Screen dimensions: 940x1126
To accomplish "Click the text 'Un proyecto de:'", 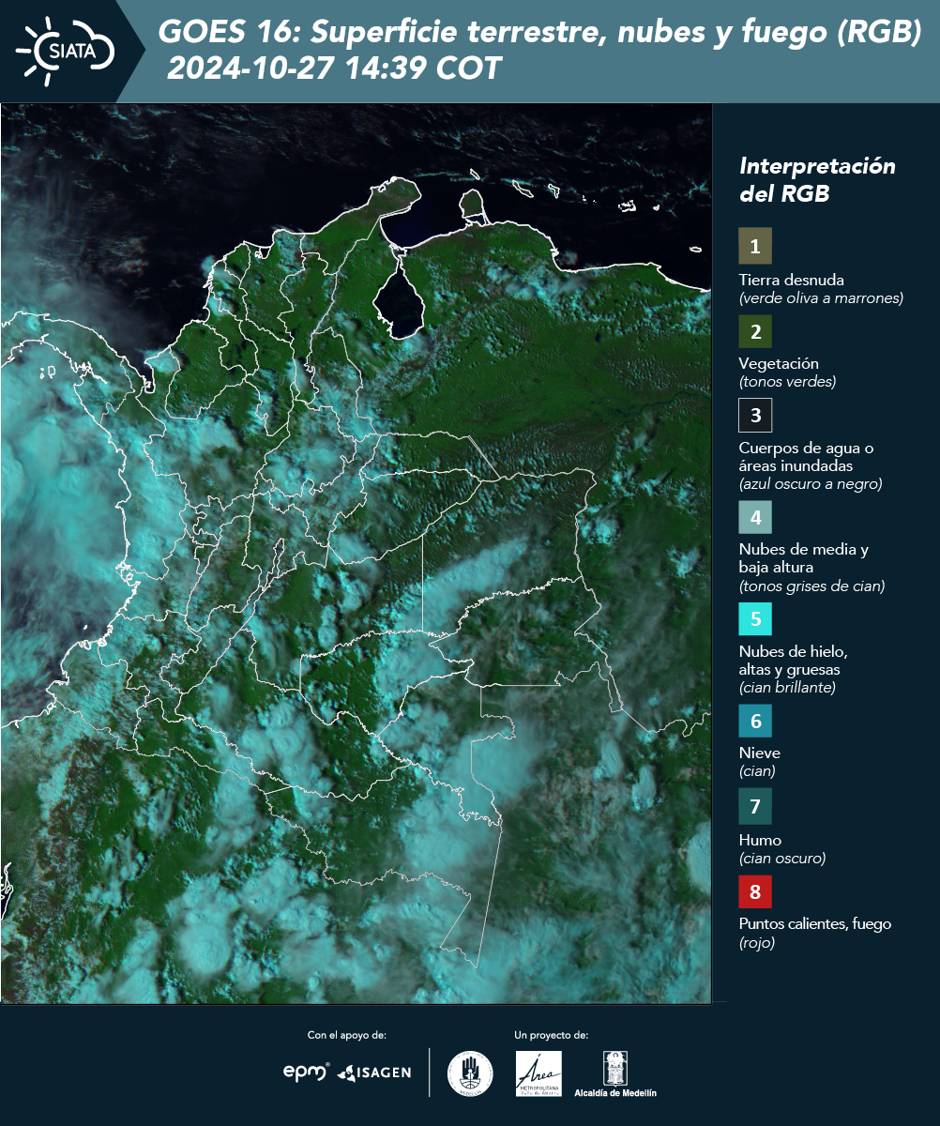I will tap(552, 1035).
